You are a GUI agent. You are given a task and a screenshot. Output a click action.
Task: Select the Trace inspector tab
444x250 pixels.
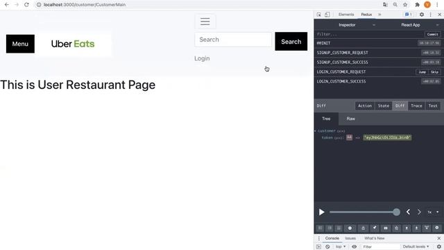coord(416,106)
